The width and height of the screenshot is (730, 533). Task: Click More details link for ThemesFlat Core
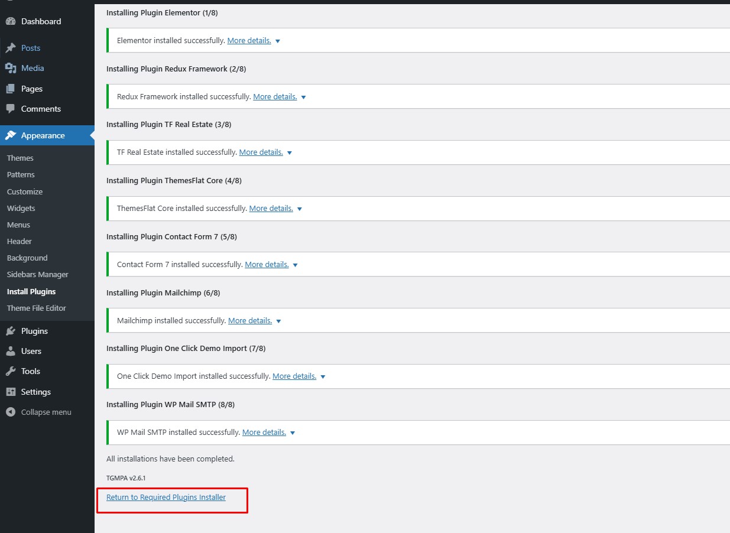click(x=271, y=208)
